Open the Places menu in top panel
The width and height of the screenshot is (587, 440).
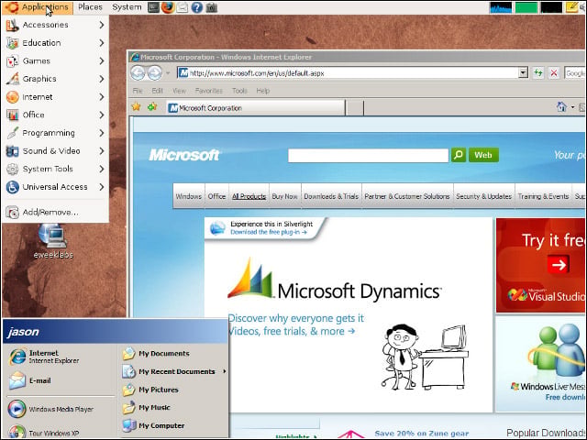(90, 7)
